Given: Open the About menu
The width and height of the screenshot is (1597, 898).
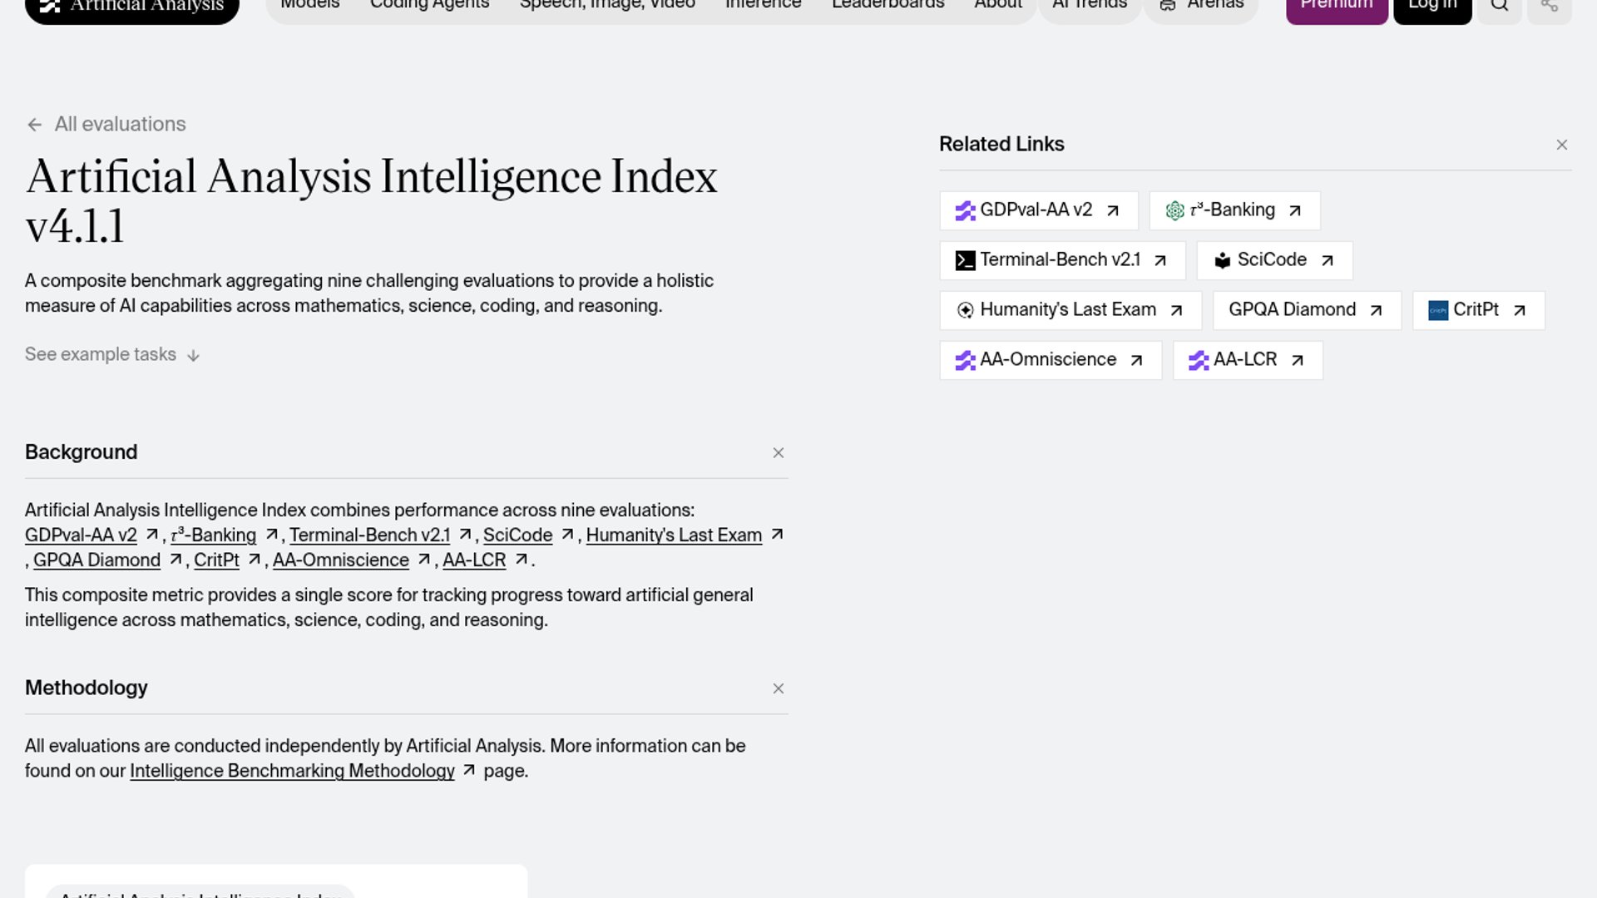Looking at the screenshot, I should 998,7.
